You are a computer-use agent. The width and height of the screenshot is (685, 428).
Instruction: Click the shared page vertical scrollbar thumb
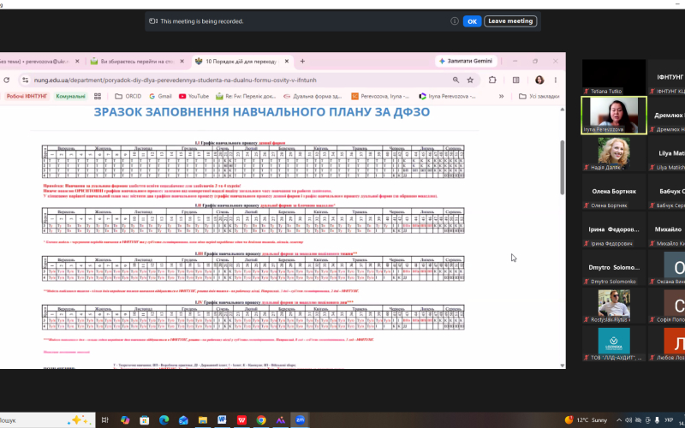pos(563,167)
